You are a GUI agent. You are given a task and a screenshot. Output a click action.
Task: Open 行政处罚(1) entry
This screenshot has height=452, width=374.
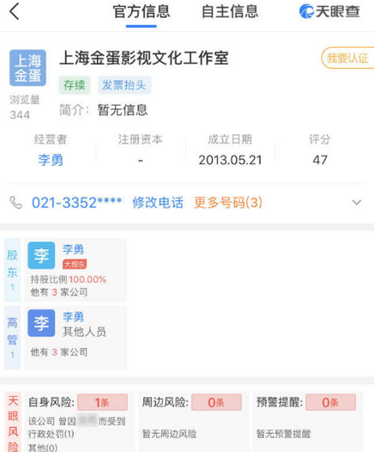(x=51, y=434)
